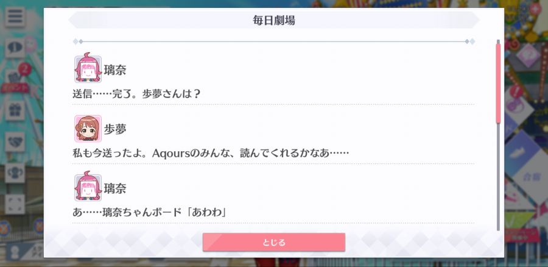Tap 歩夢 character avatar portrait
This screenshot has width=548, height=267.
88,129
